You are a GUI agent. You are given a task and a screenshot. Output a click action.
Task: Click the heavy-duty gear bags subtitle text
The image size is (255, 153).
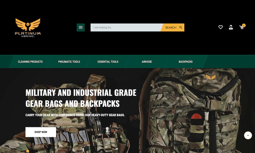[x=75, y=115]
